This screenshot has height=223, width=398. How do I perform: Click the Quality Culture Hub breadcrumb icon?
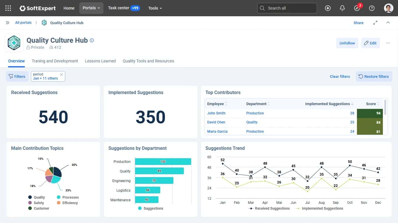(x=44, y=23)
